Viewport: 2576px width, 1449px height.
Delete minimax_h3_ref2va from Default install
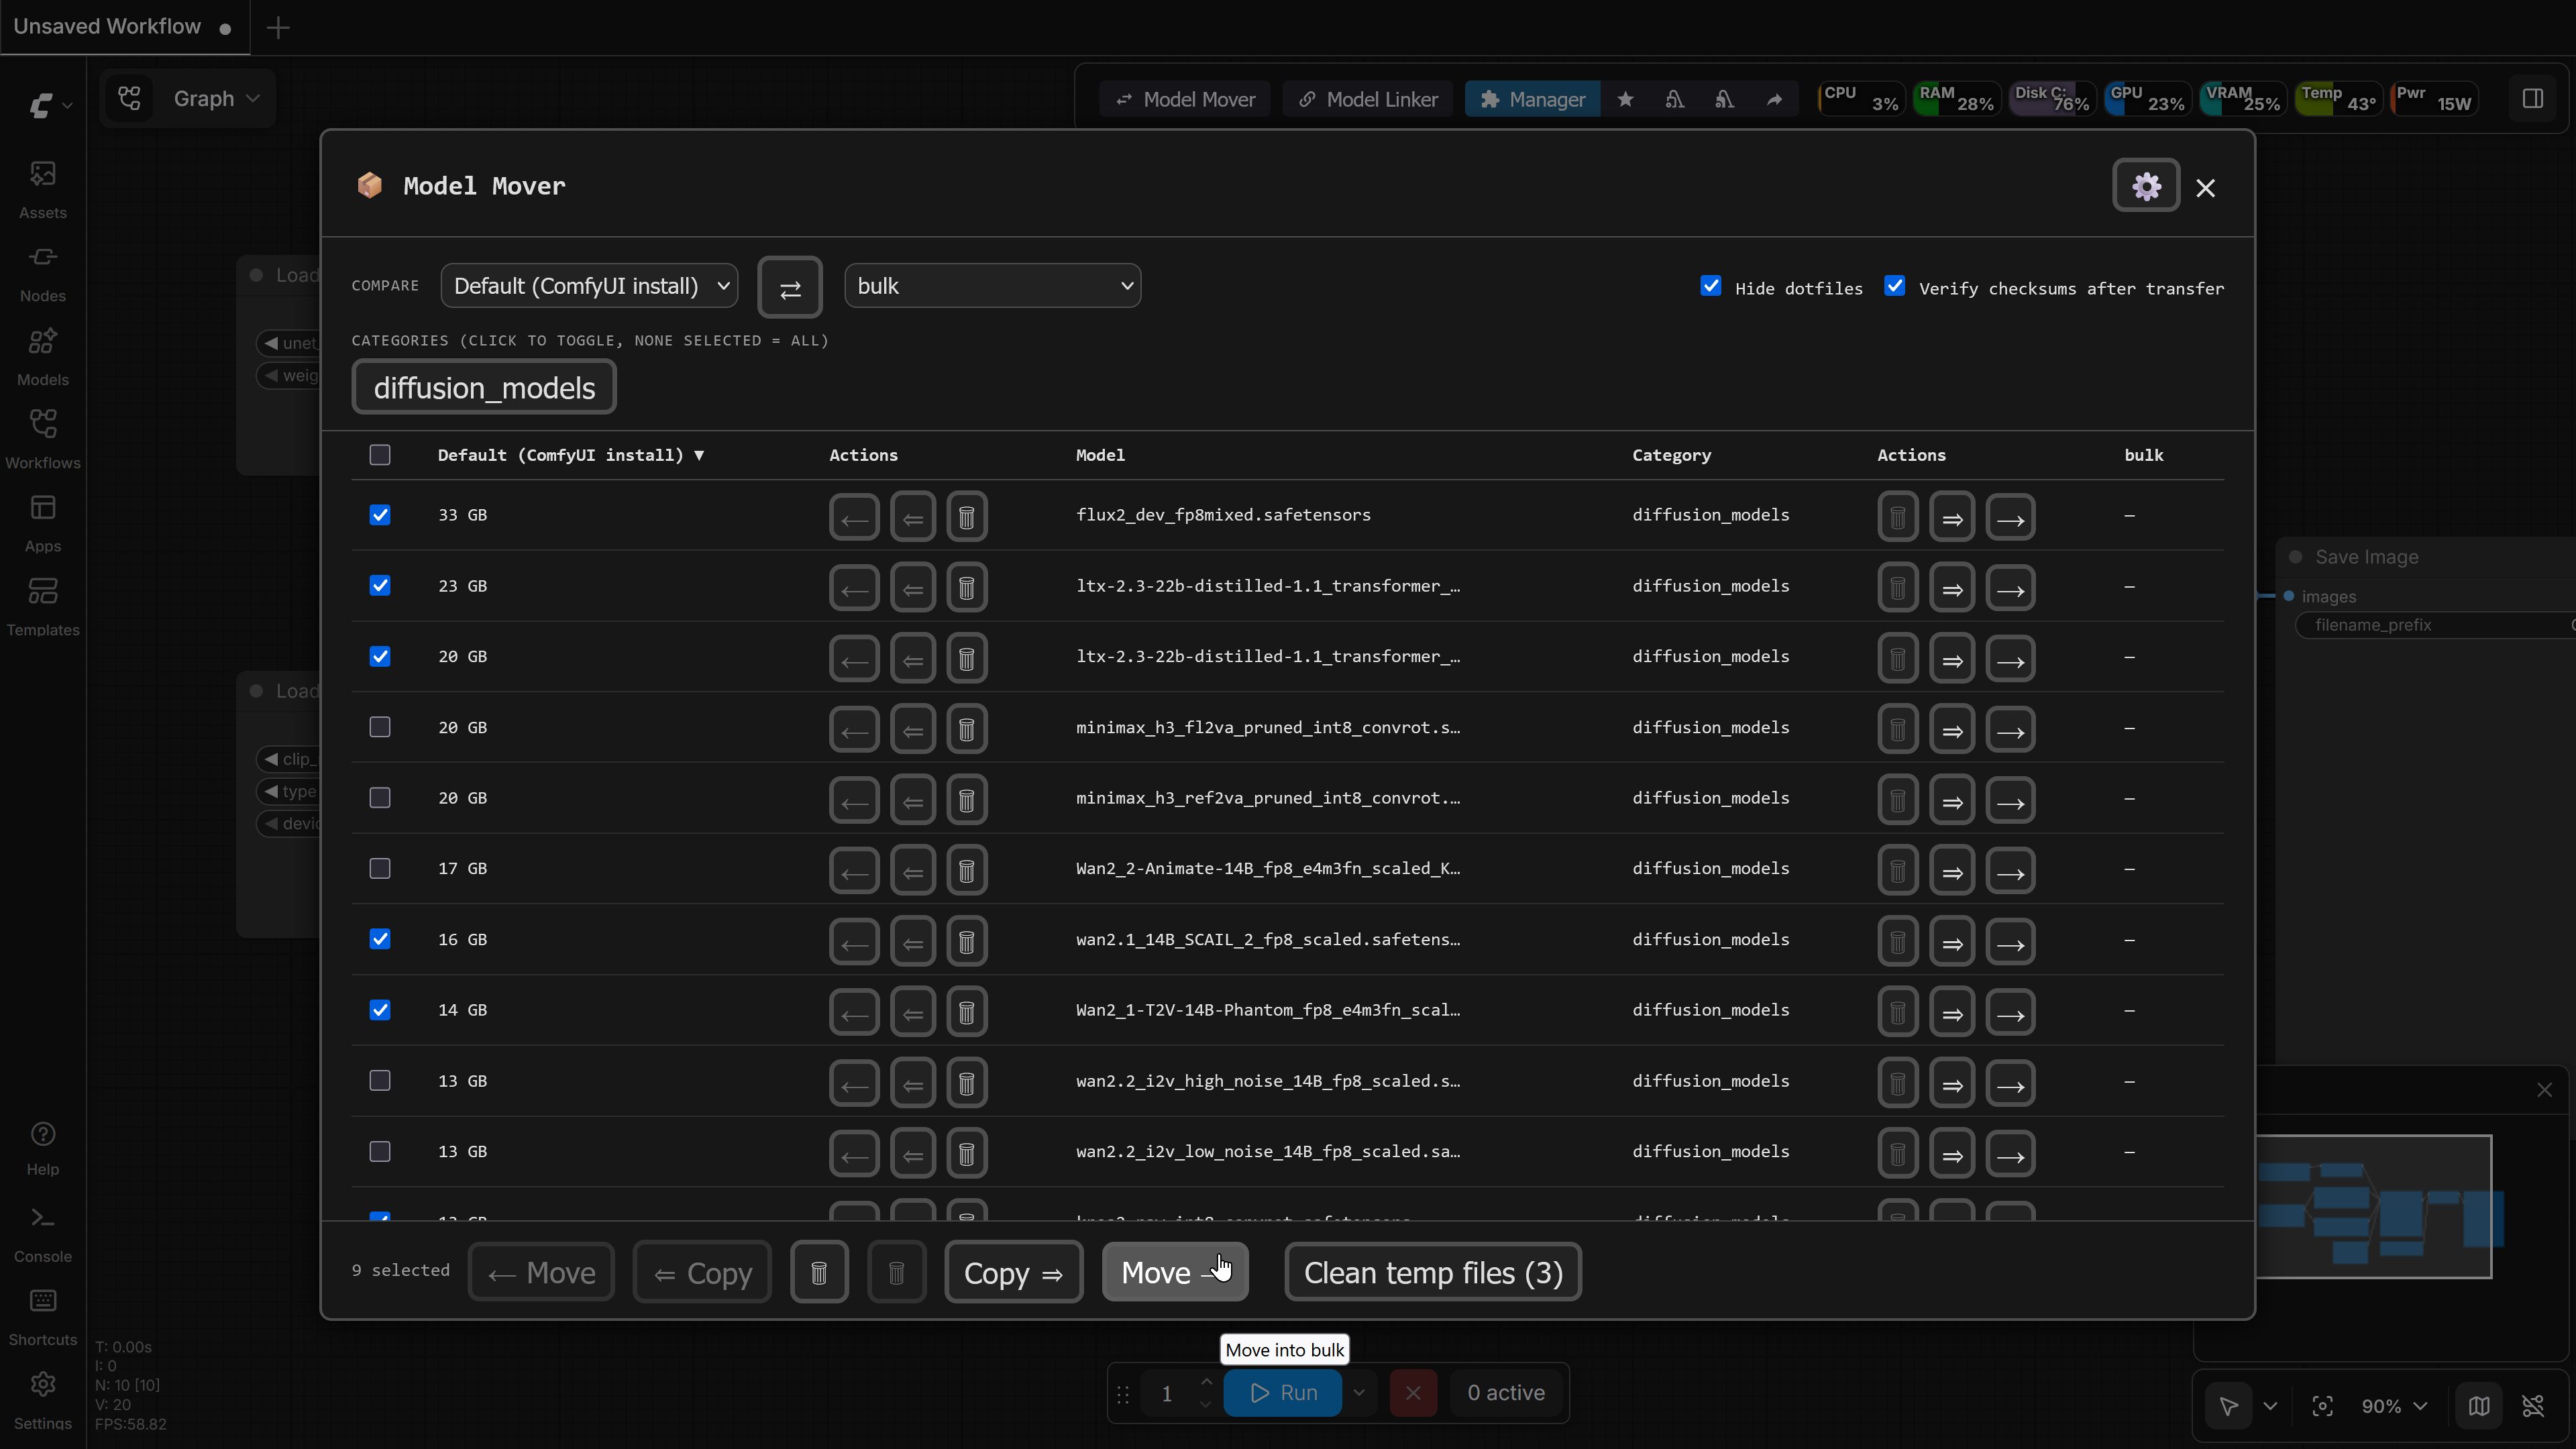click(x=966, y=800)
